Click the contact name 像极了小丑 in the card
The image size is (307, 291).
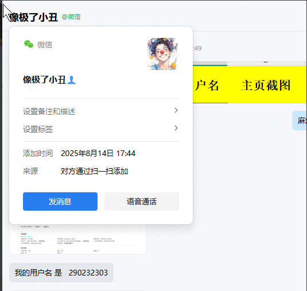tap(44, 80)
